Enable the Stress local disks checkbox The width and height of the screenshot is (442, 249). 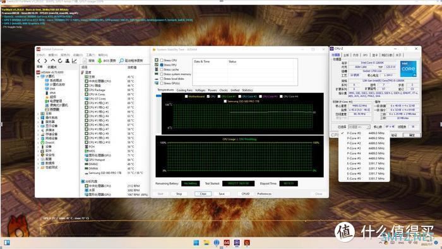coord(162,79)
